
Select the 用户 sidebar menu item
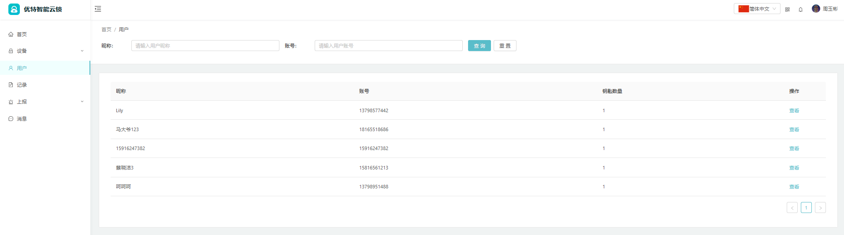pos(22,68)
